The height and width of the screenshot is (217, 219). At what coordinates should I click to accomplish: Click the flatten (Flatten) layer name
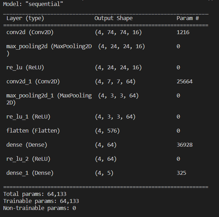[x=33, y=130]
